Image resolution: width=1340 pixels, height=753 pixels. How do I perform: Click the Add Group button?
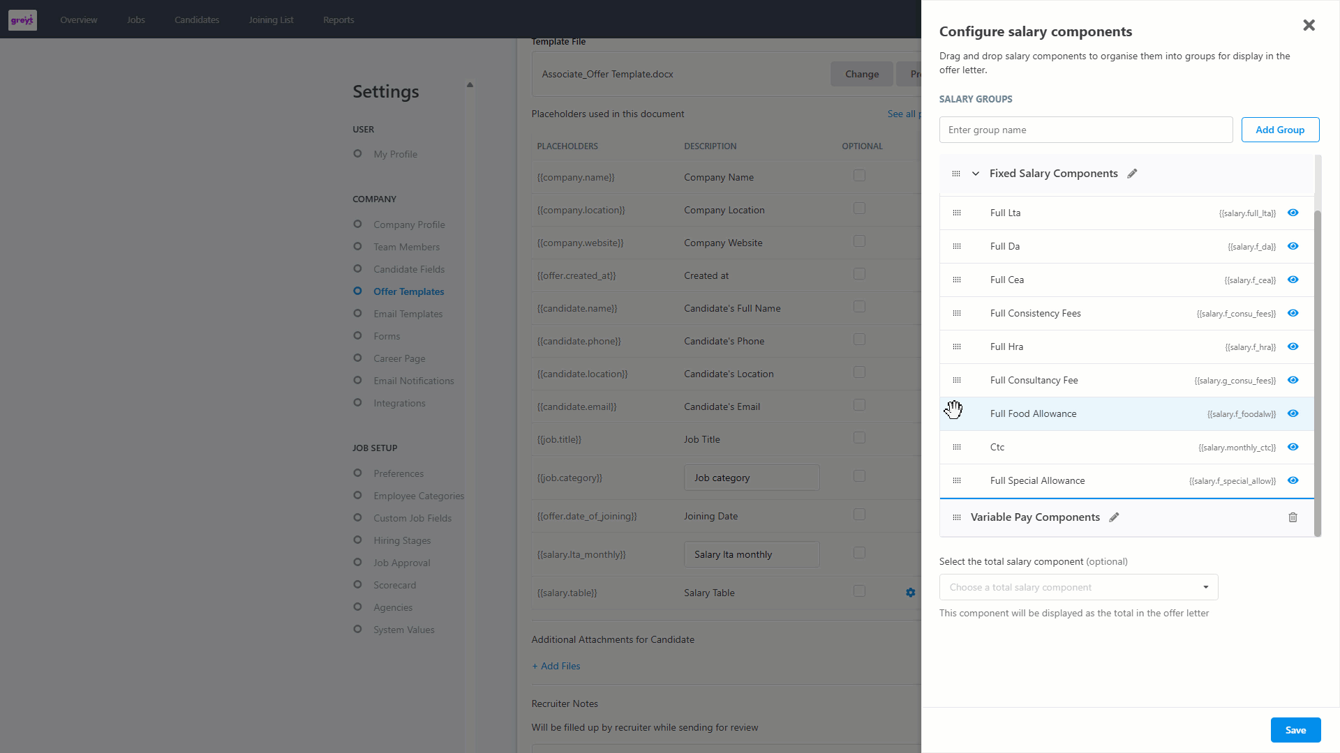[1280, 130]
